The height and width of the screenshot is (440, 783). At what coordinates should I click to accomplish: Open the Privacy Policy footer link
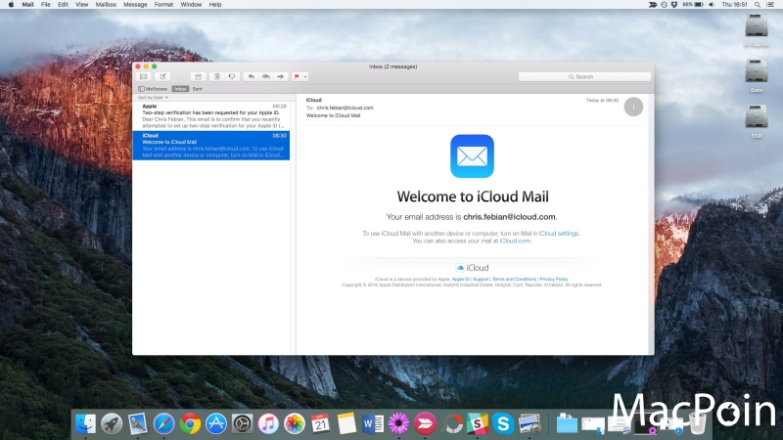coord(553,279)
